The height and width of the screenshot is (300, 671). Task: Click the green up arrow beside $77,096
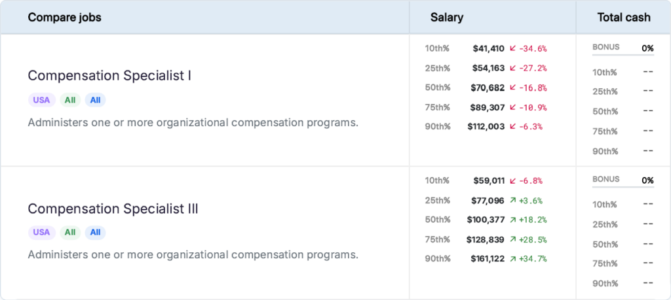click(x=512, y=201)
